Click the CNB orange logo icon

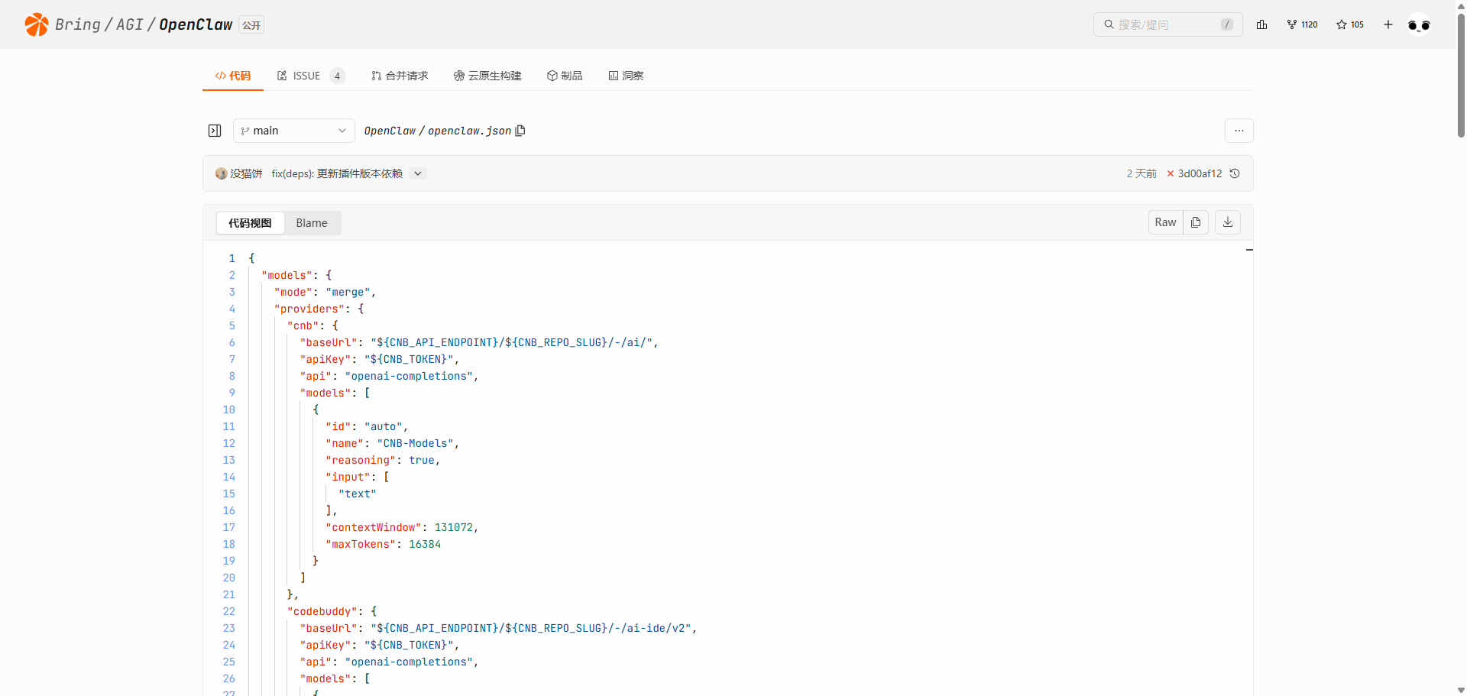(36, 24)
